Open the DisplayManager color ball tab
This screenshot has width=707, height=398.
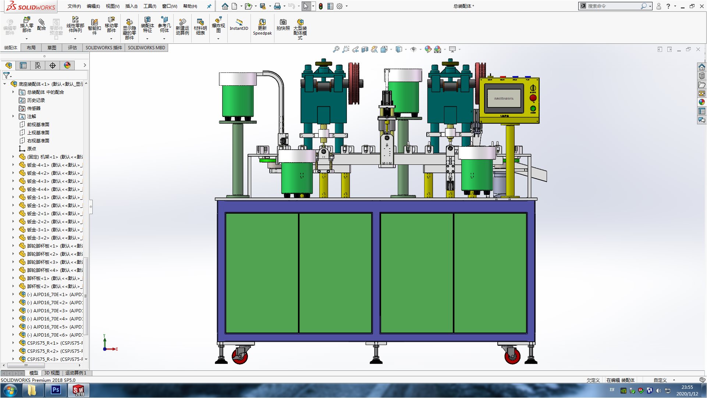[x=67, y=65]
